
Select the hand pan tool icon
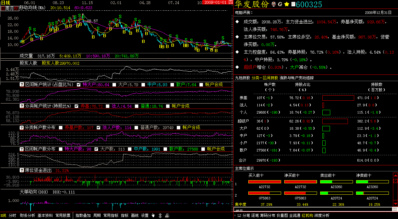point(153,216)
